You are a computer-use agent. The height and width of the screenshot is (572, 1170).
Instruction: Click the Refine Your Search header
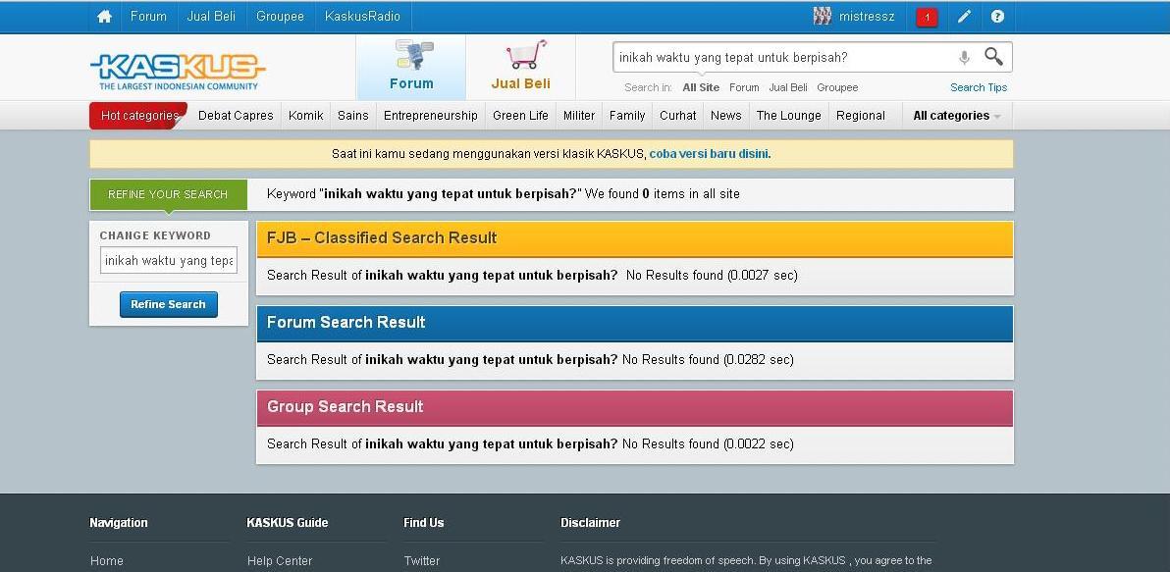pos(168,194)
